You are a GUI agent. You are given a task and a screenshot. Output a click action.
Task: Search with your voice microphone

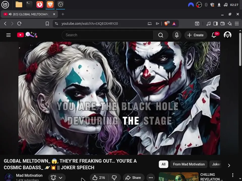177,35
